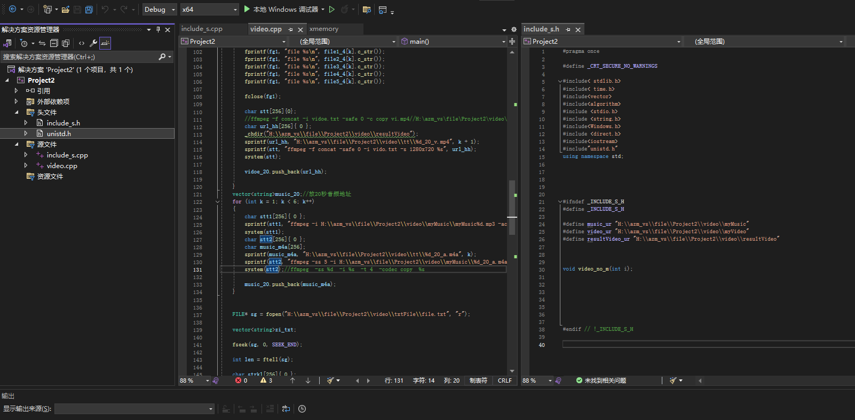Screen dimensions: 855x420
Task: Click Collapse All icon in Solution Explorer
Action: 54,43
